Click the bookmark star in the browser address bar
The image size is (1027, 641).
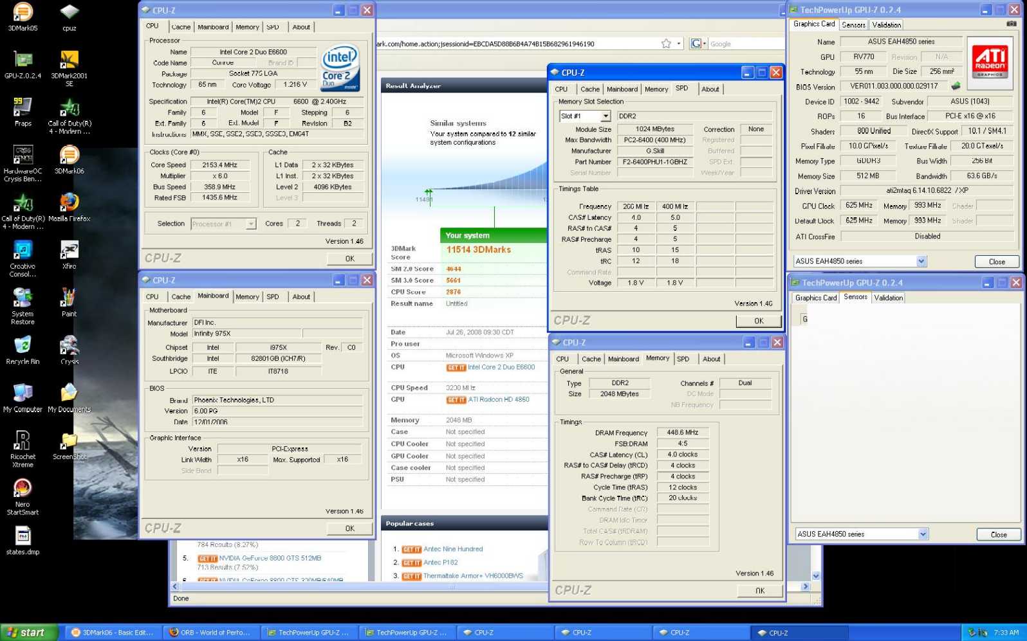[x=666, y=44]
